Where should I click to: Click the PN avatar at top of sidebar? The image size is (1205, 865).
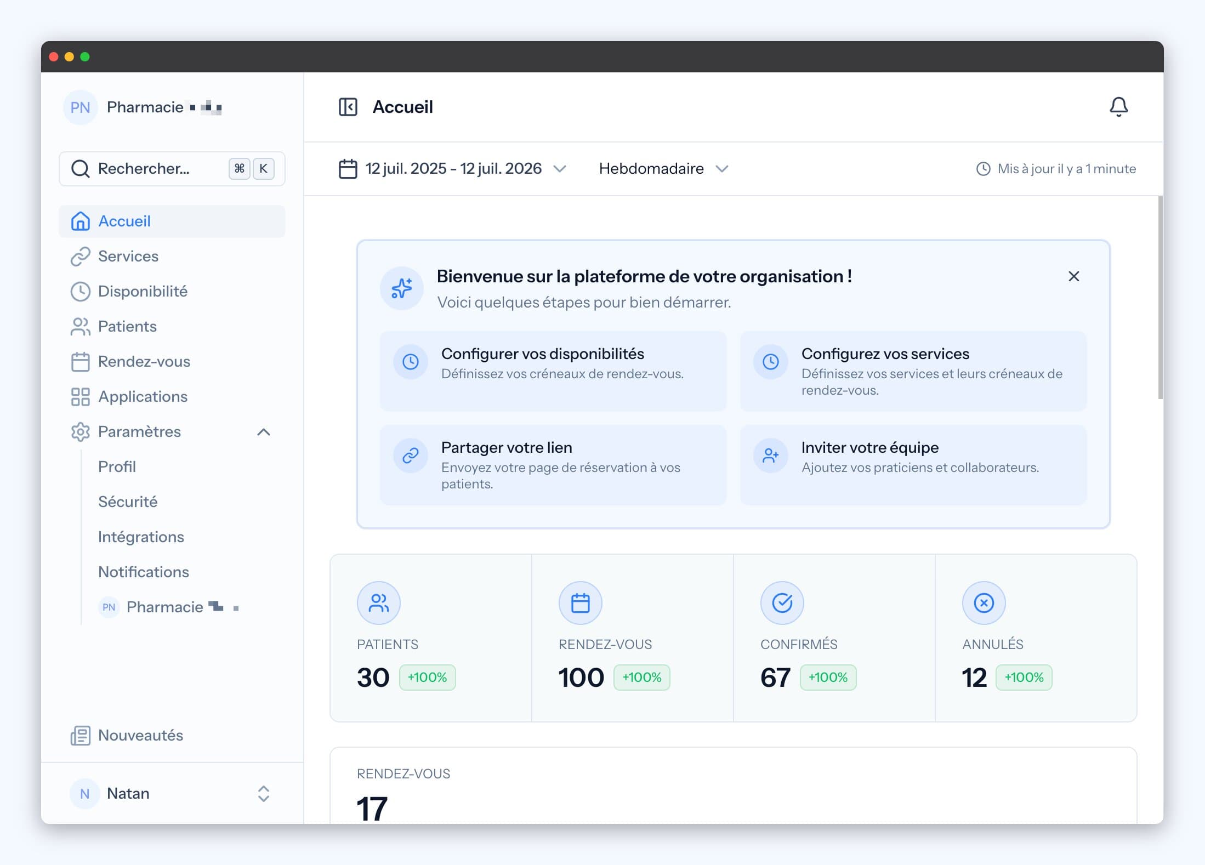pos(80,107)
